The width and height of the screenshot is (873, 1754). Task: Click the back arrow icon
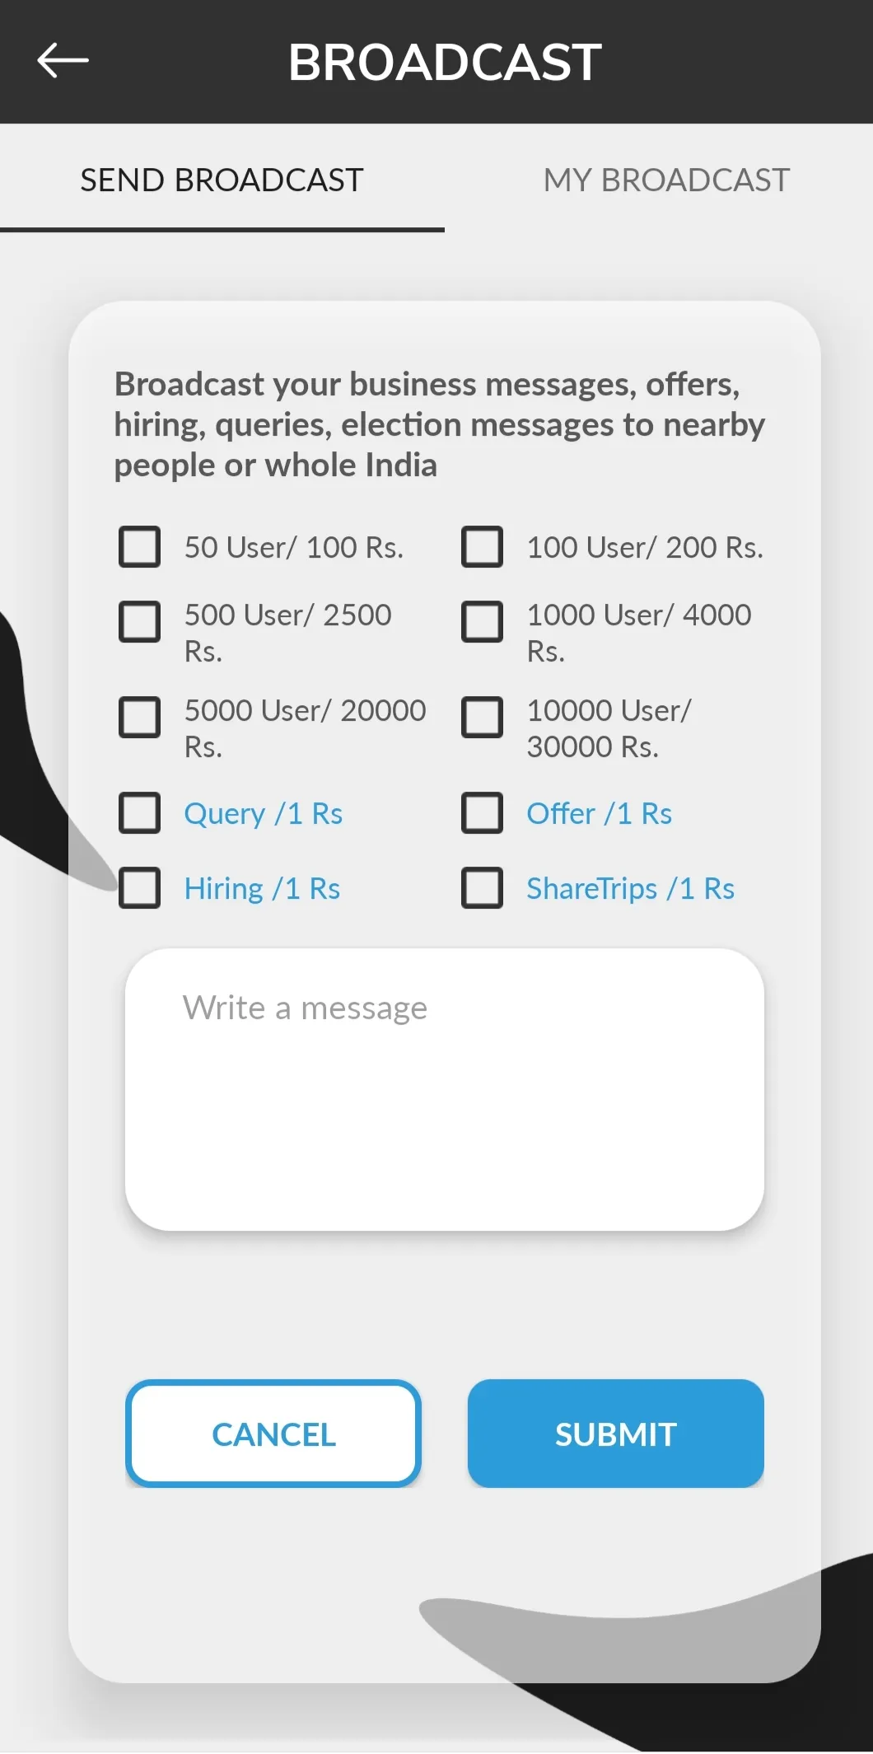click(63, 60)
